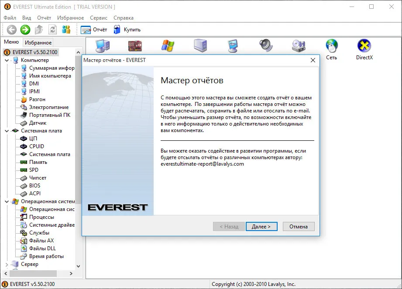Open Процессы tree item
The image size is (402, 289).
click(37, 218)
